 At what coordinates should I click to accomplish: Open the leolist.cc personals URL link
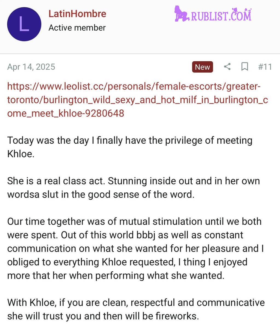[x=137, y=100]
